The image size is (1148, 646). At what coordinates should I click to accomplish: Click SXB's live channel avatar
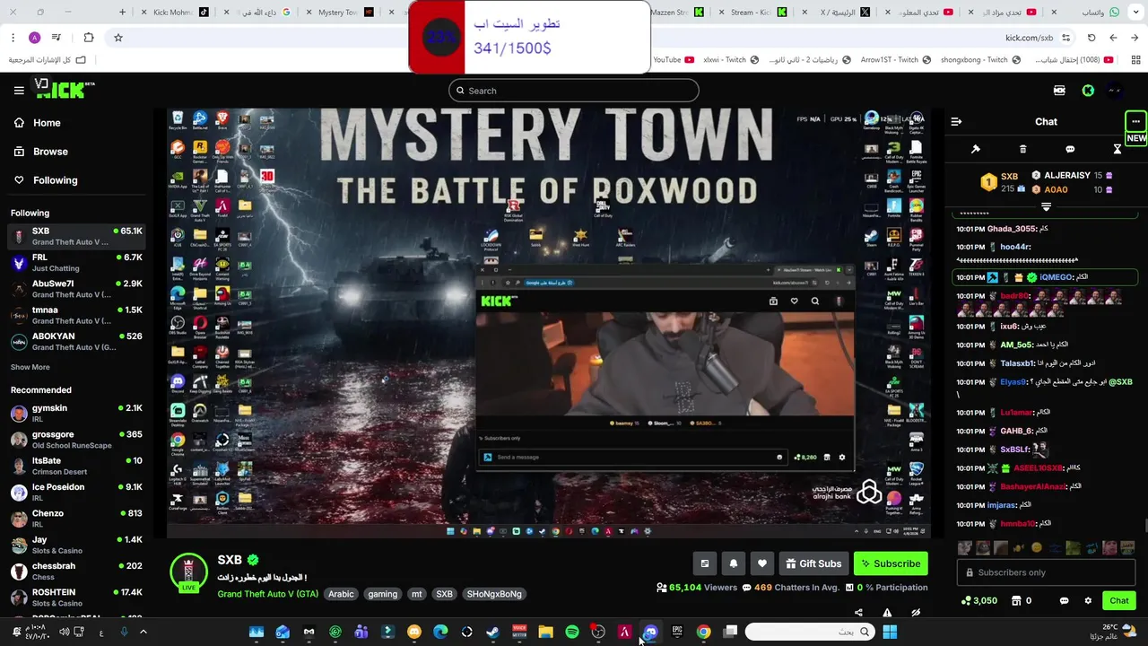(188, 572)
